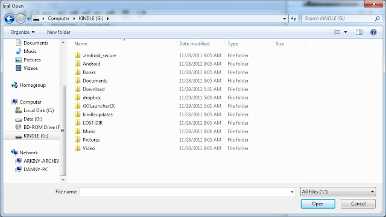386x217 pixels.
Task: Click in the File name text box
Action: pos(184,192)
